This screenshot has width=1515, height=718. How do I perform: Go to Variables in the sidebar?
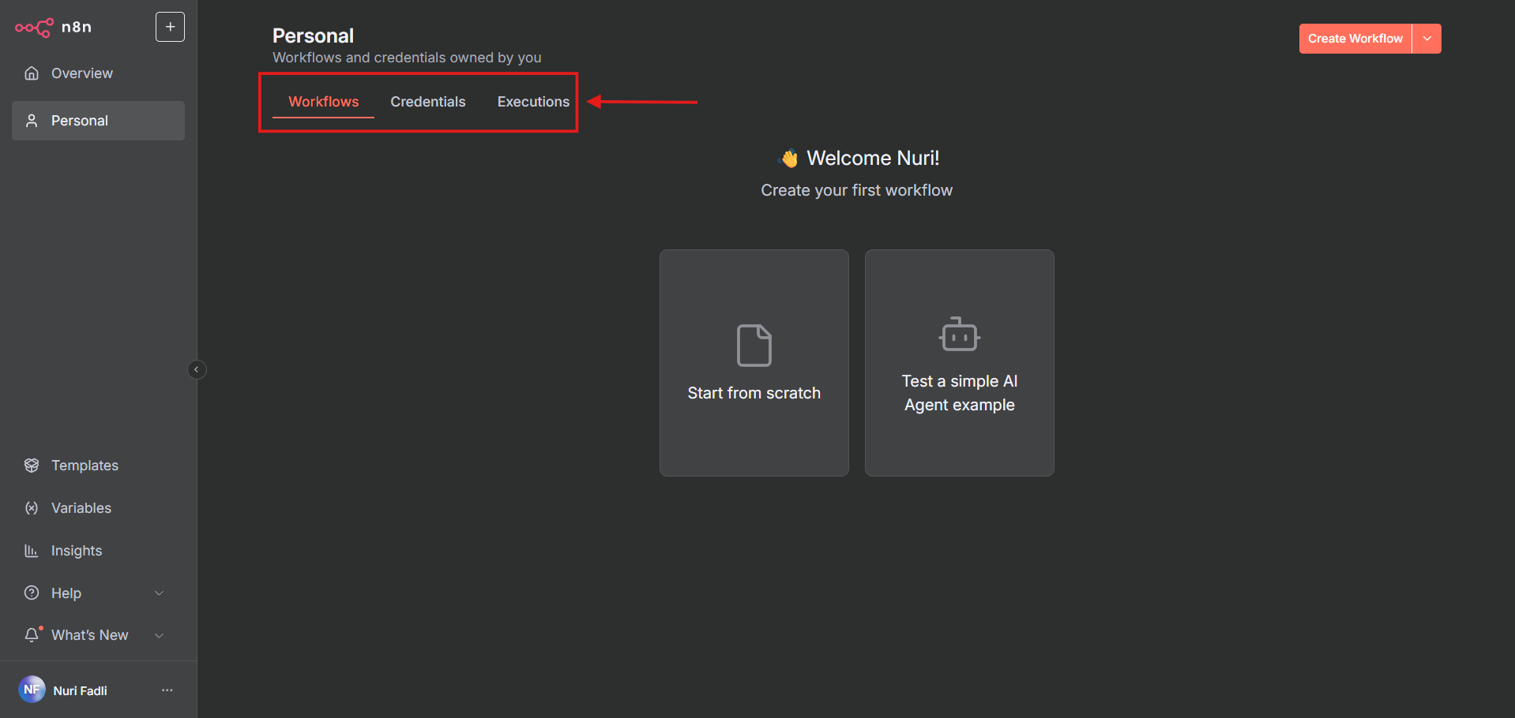(98, 508)
